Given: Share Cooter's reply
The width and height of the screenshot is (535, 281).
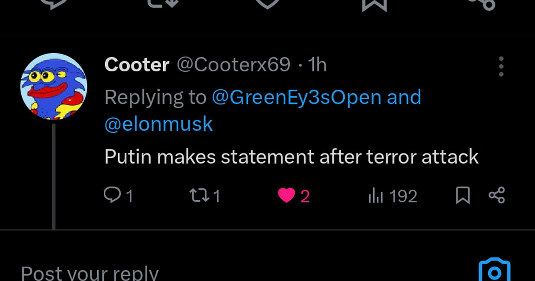Looking at the screenshot, I should (497, 195).
